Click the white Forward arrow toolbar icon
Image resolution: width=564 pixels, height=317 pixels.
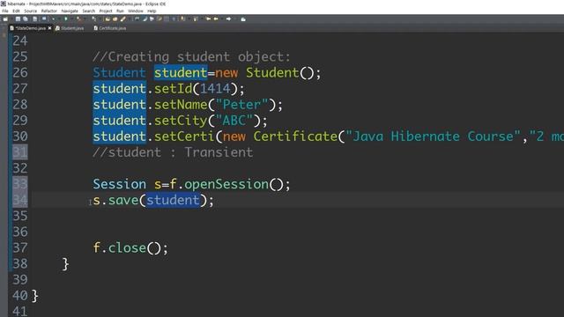(228, 18)
